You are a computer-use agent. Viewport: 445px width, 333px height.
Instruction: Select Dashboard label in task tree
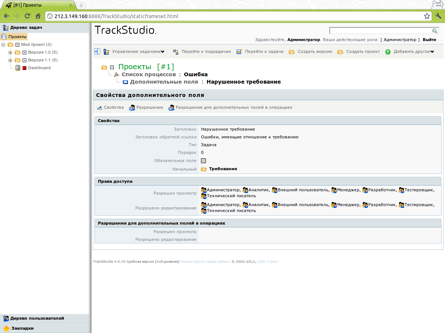tap(39, 68)
